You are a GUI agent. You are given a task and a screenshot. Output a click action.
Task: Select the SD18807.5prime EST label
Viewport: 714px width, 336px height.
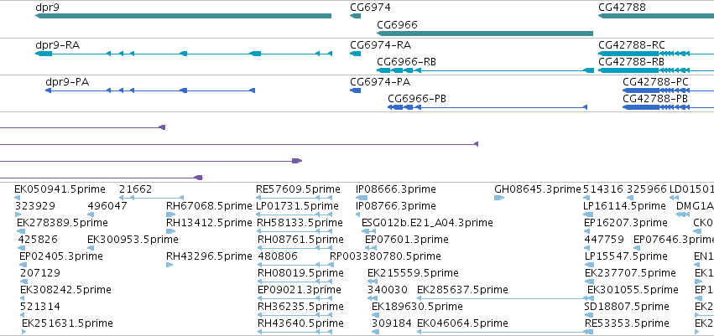[627, 307]
